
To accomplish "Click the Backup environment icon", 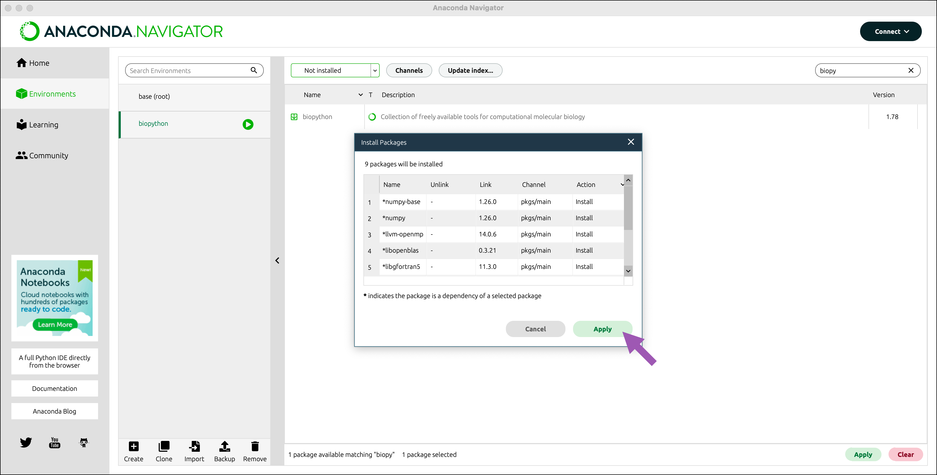I will [x=225, y=446].
